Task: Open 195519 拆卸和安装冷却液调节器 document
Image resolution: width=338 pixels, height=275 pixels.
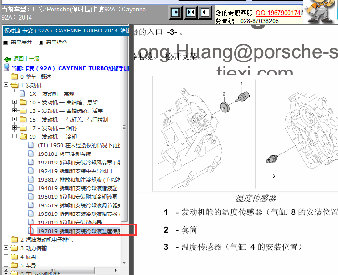Action: (x=79, y=205)
